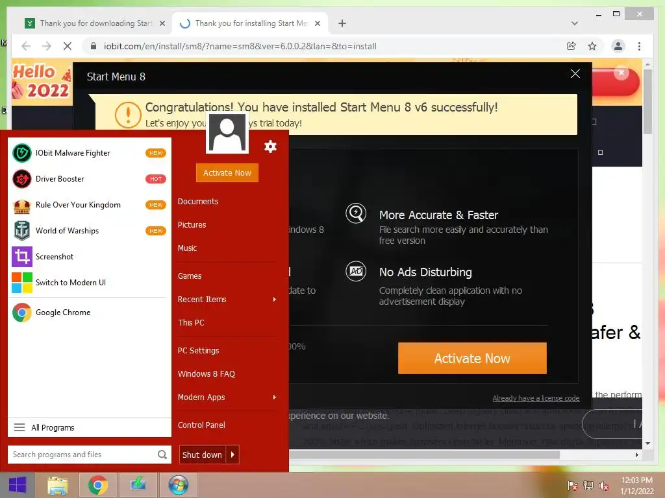Open IObit Malware Fighter shield icon
This screenshot has height=498, width=665.
coord(21,153)
